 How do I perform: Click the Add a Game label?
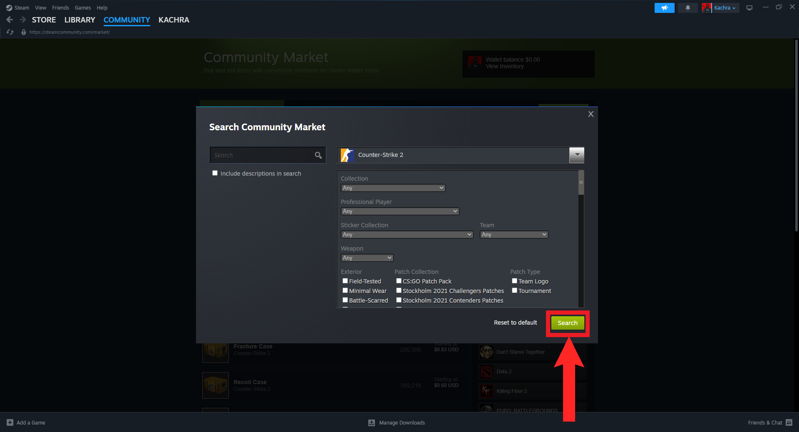pos(31,422)
